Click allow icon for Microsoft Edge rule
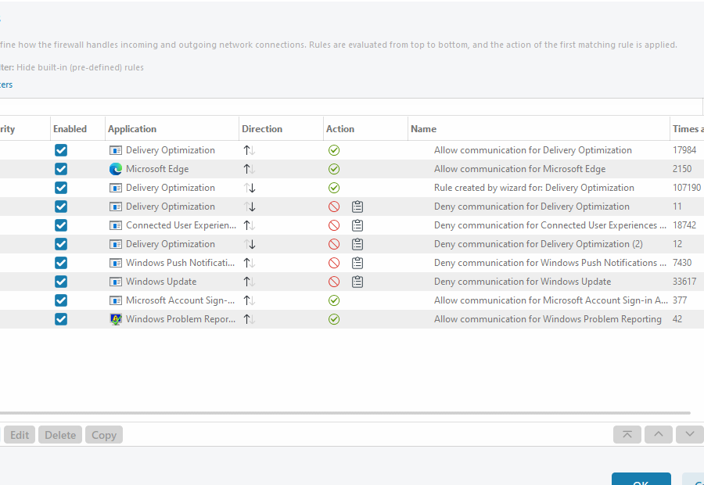This screenshot has width=704, height=485. [333, 169]
